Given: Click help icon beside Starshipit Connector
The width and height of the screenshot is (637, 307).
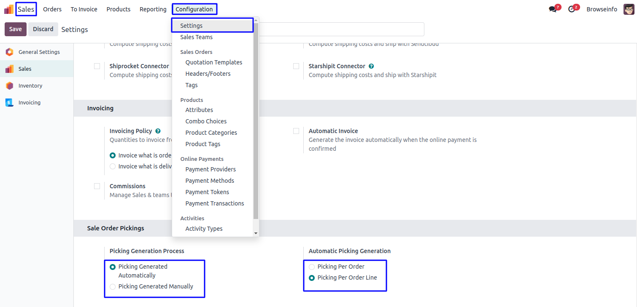Looking at the screenshot, I should click(x=371, y=66).
